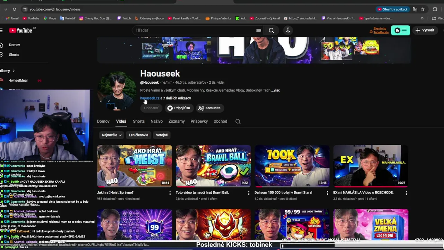Click Sign in to TubeBuddy link
This screenshot has height=250, width=444.
point(379,31)
